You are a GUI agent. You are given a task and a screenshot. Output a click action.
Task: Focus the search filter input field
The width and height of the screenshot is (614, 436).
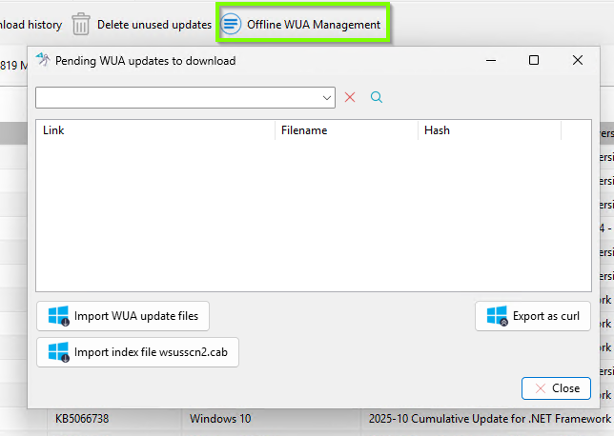pyautogui.click(x=185, y=98)
